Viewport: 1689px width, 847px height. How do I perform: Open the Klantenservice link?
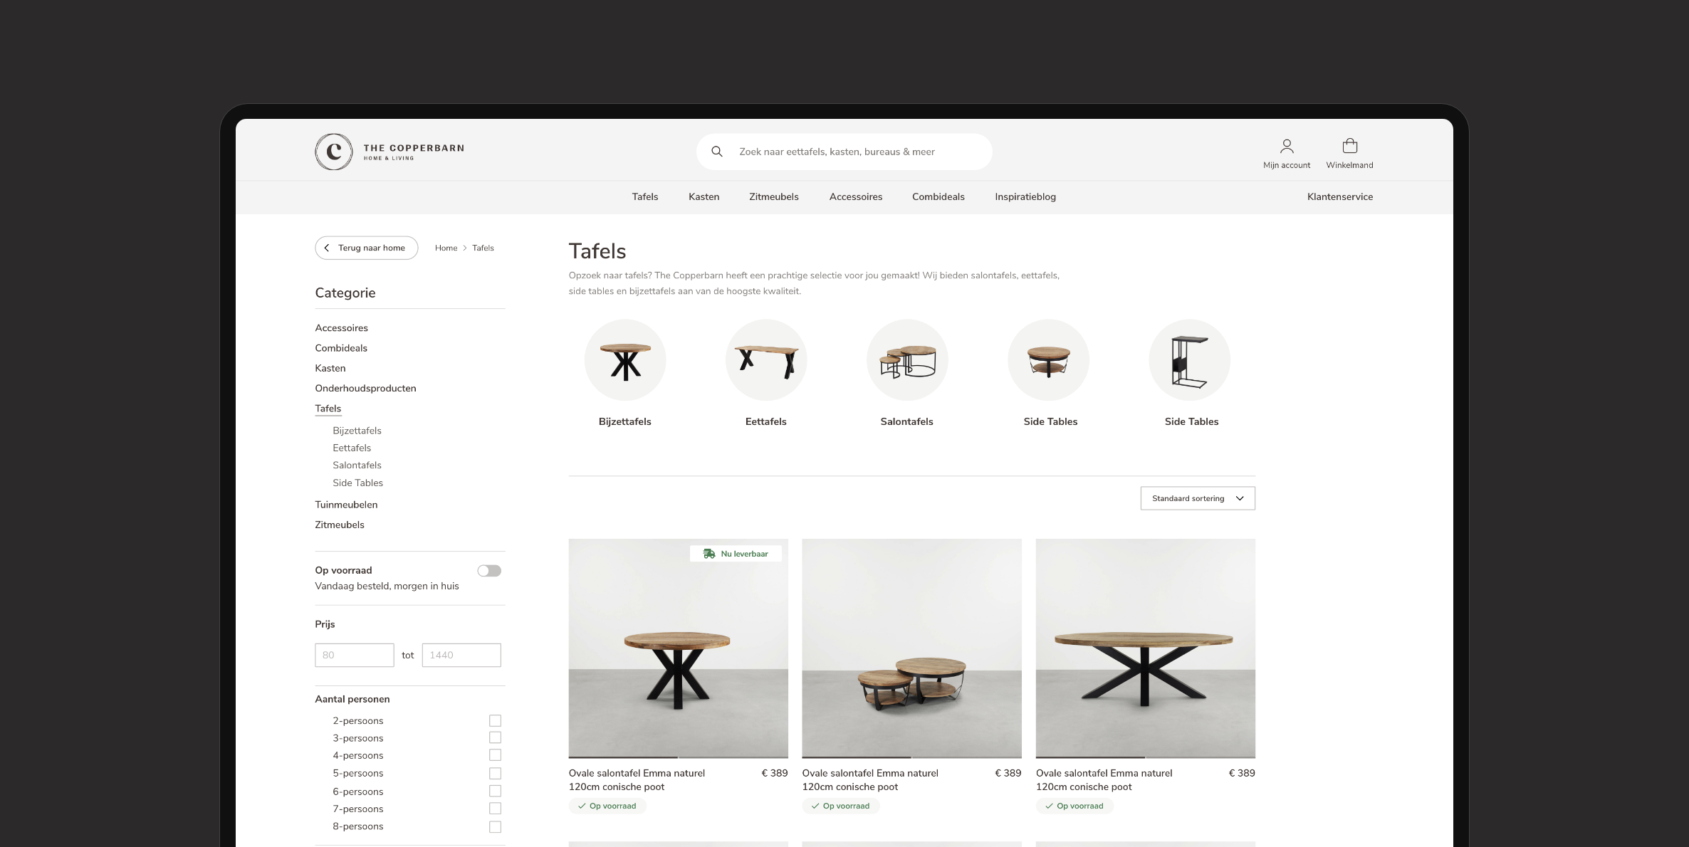(x=1339, y=197)
